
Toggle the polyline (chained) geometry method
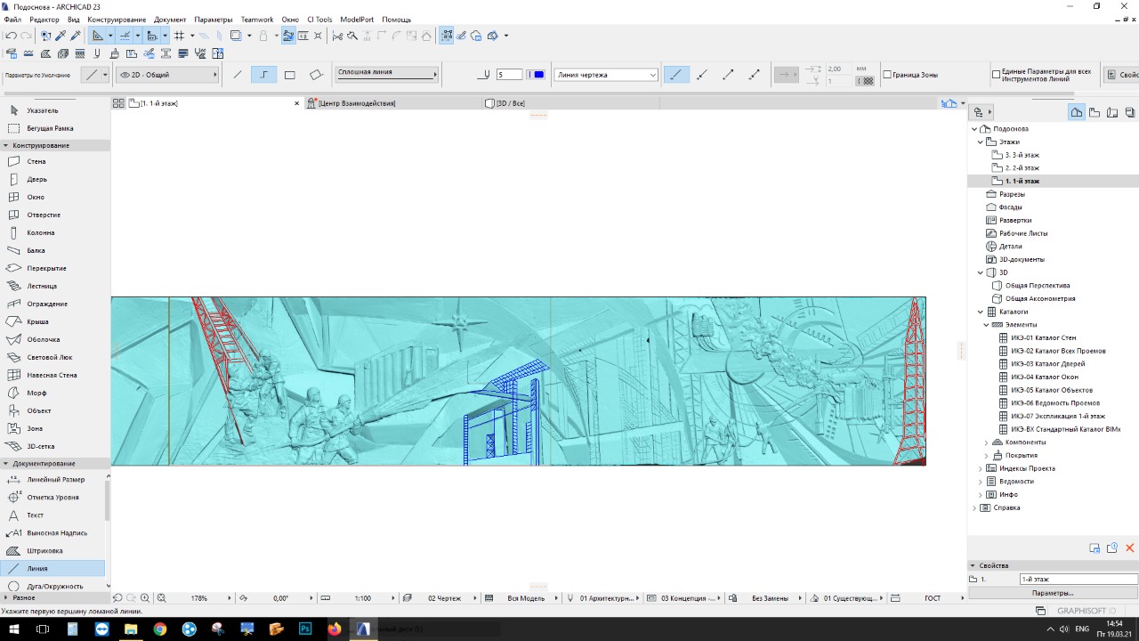[x=263, y=75]
